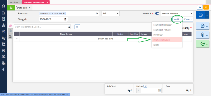Click the Diskon Rp amount field
The width and height of the screenshot is (211, 96).
coord(149,90)
